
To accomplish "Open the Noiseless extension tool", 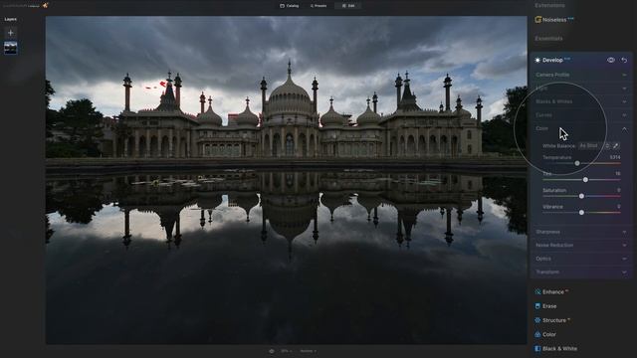I will tap(554, 20).
